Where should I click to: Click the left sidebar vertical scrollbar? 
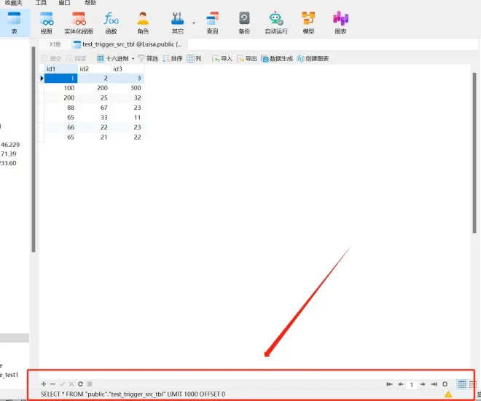[x=34, y=149]
